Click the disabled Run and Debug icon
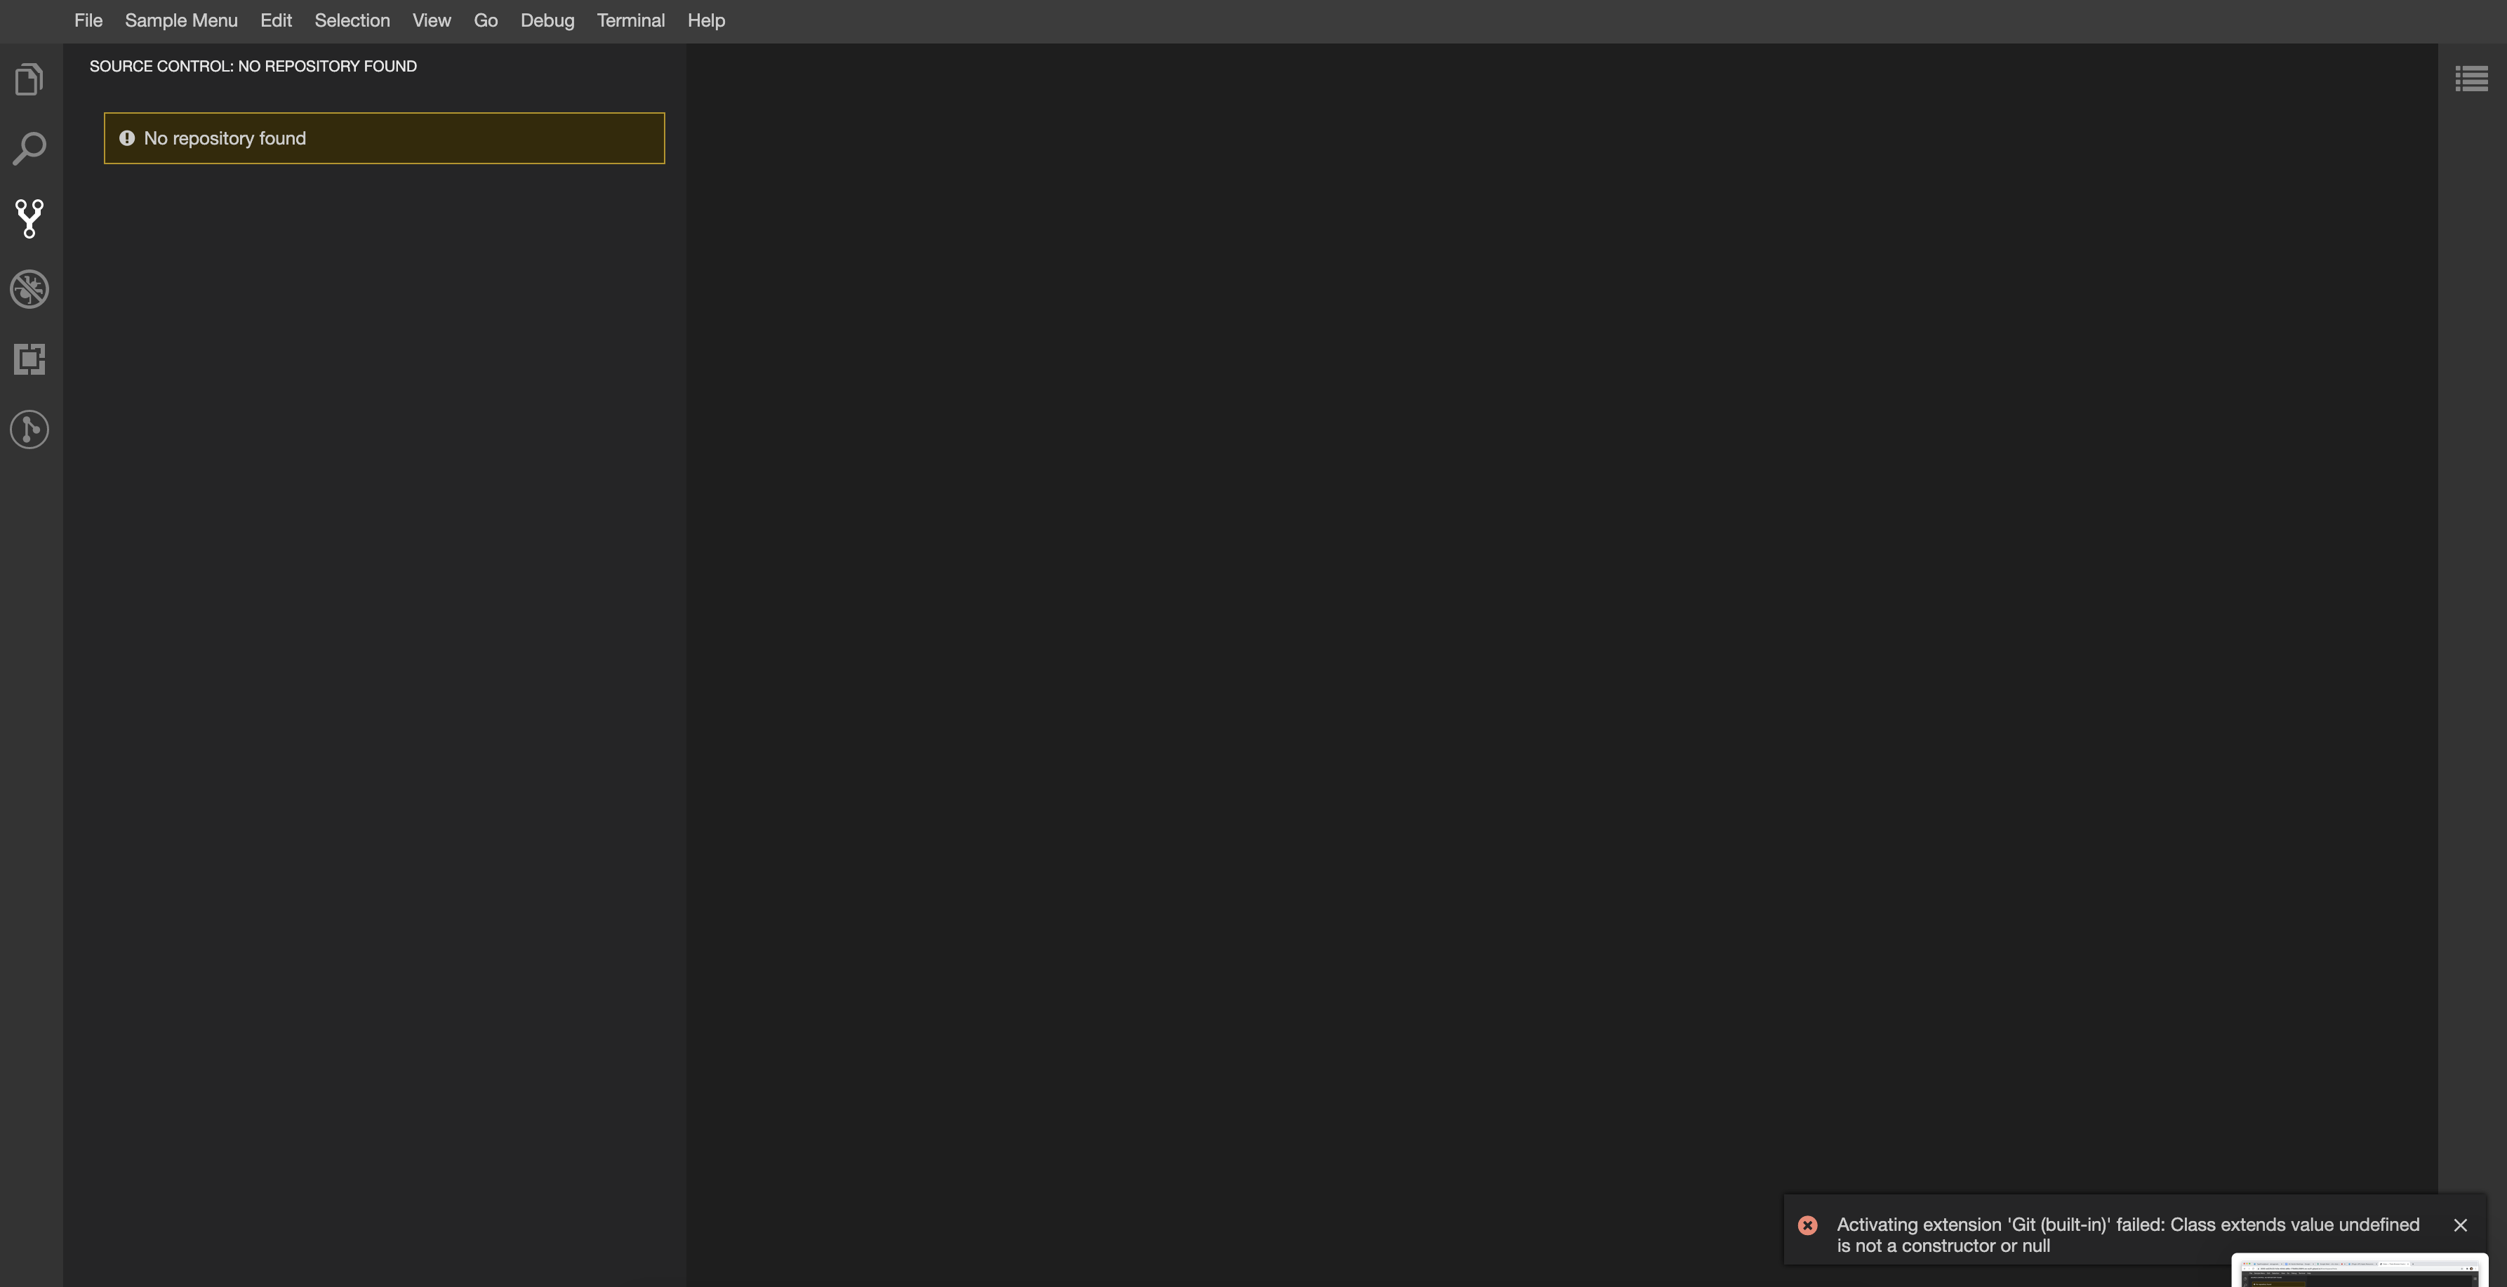 [x=29, y=288]
